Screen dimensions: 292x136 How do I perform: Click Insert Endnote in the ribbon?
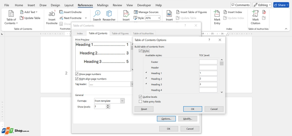pos(70,12)
